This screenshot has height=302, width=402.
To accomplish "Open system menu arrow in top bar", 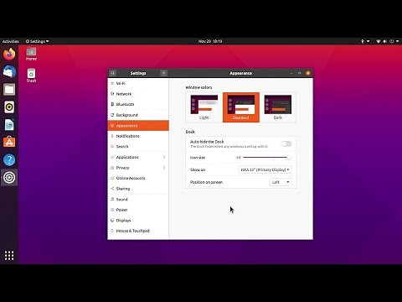I will pyautogui.click(x=397, y=41).
